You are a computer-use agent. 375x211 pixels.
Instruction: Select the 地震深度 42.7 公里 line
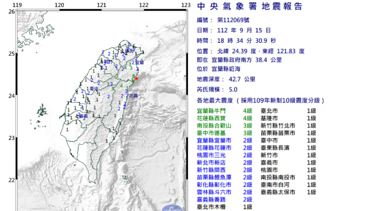pos(226,79)
